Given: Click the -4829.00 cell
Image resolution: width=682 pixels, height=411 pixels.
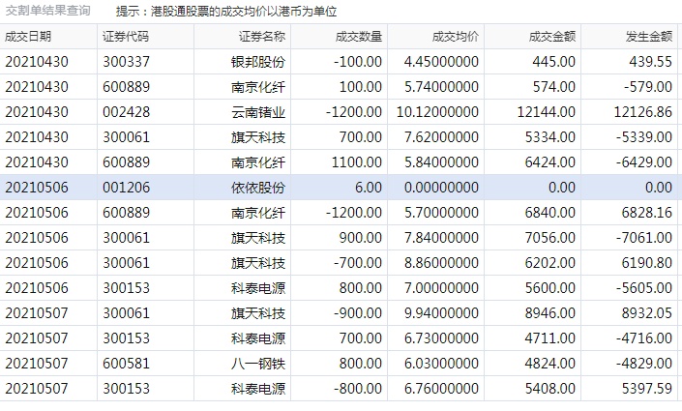Looking at the screenshot, I should (x=644, y=364).
